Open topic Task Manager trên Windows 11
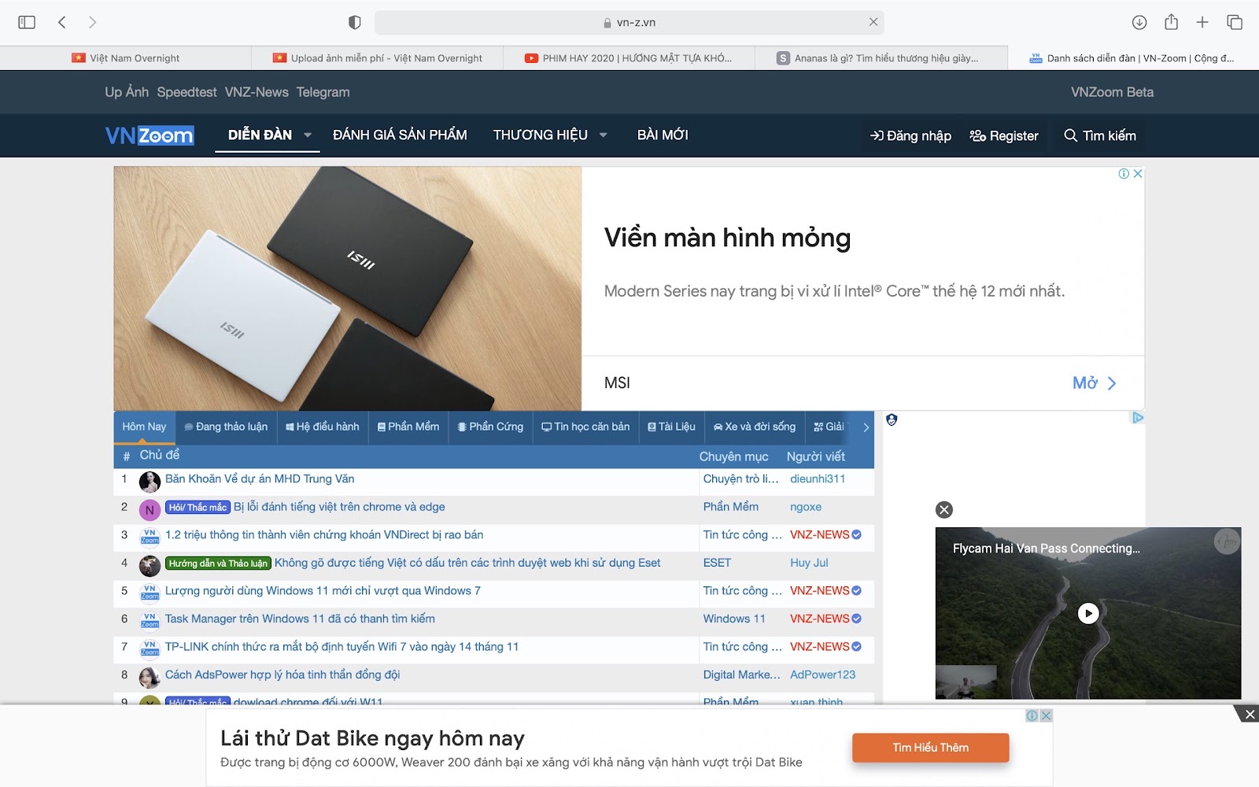 (x=300, y=619)
